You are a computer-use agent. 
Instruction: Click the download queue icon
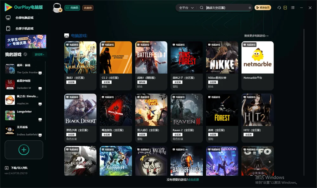coord(7,168)
